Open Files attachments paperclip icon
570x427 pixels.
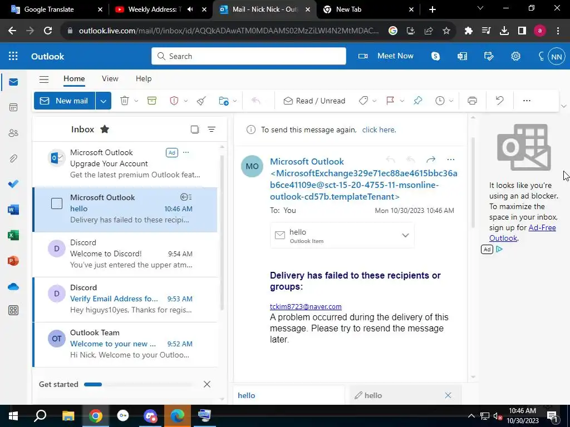click(x=13, y=158)
